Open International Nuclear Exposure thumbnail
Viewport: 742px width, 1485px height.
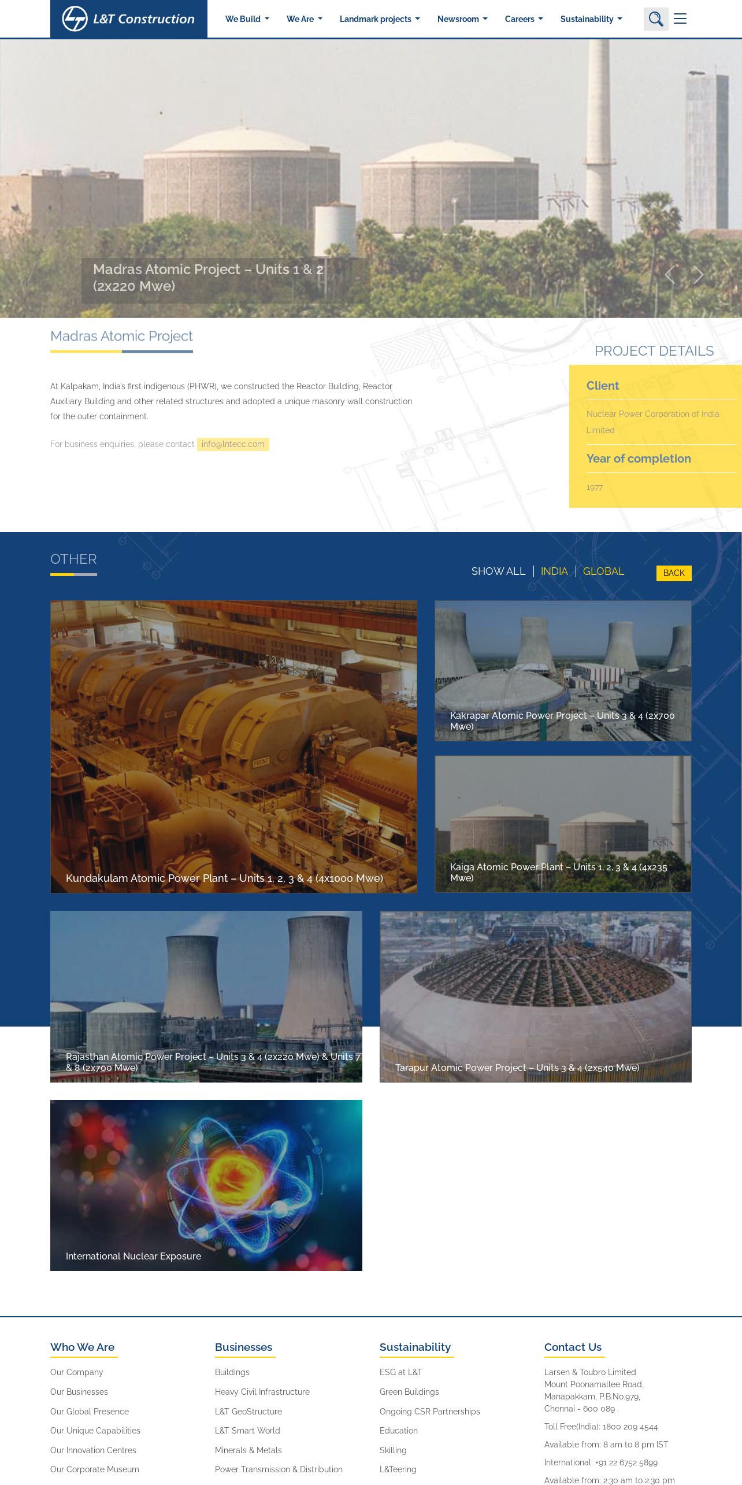click(x=206, y=1185)
